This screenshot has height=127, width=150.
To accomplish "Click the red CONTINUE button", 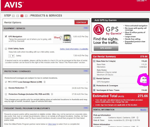I will click(81, 23).
